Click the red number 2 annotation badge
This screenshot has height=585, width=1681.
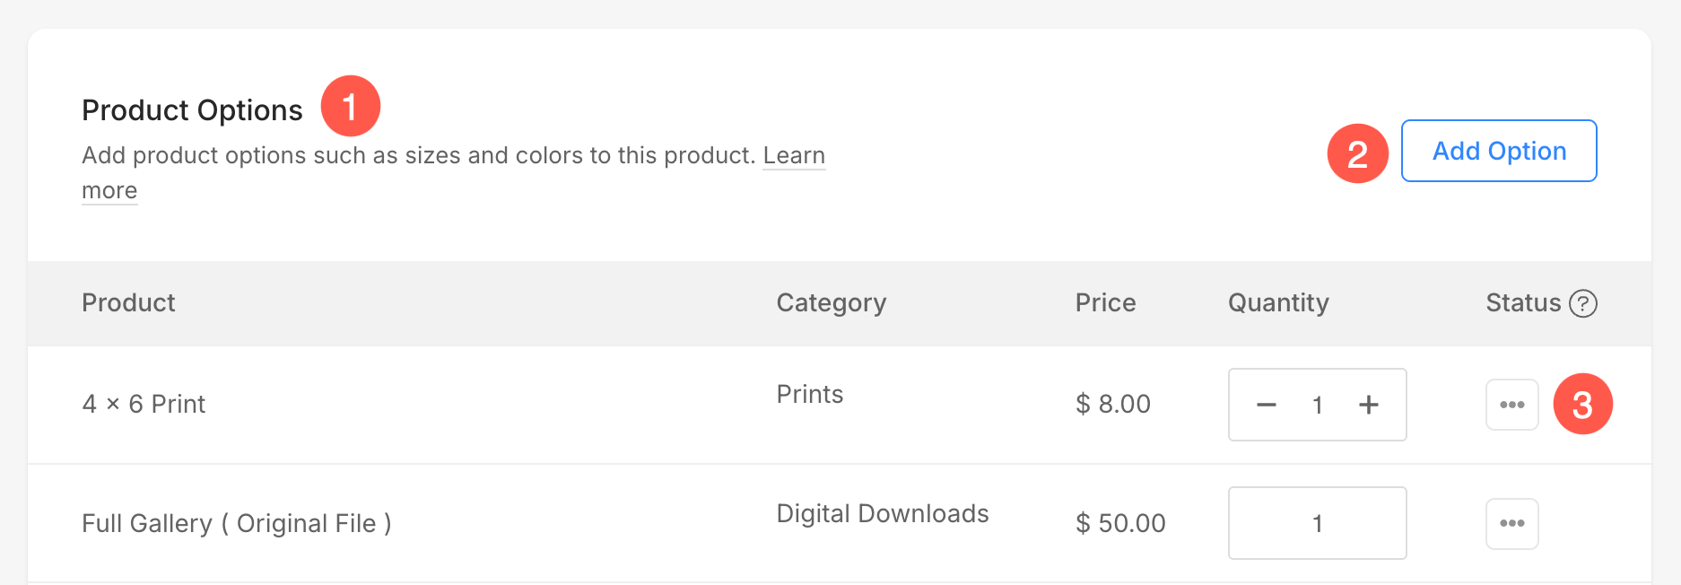pos(1358,153)
